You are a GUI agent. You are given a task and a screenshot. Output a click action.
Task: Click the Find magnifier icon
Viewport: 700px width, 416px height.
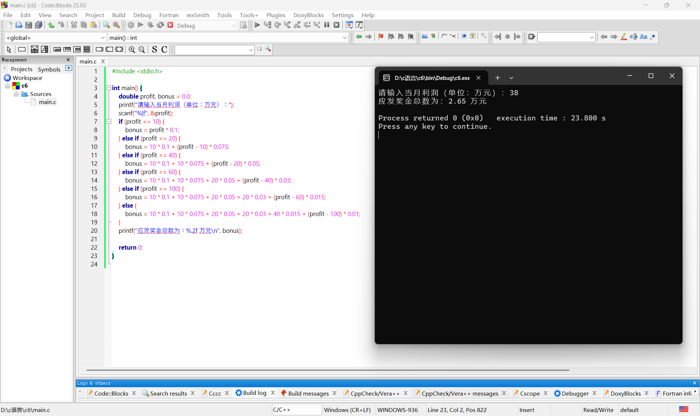tap(106, 25)
